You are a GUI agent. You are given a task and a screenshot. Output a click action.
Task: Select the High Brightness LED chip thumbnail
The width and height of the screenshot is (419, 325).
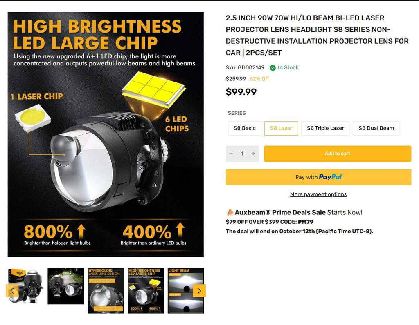point(146,291)
